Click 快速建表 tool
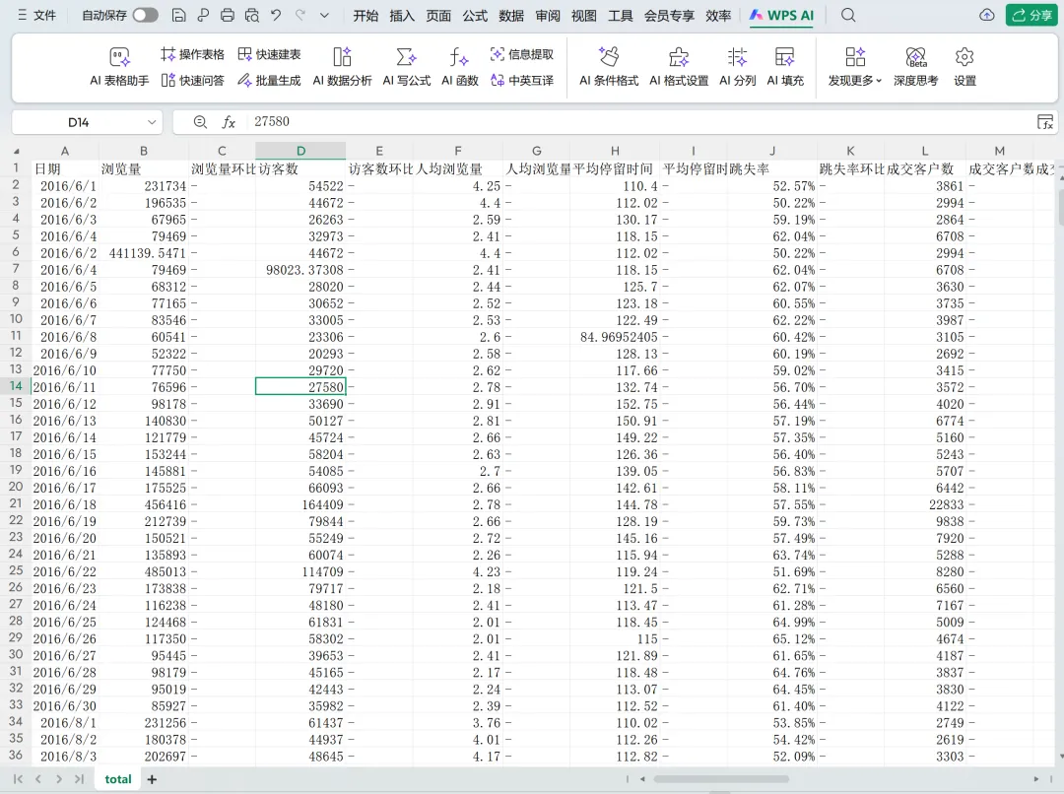Screen dimensions: 1064x794 [x=269, y=54]
